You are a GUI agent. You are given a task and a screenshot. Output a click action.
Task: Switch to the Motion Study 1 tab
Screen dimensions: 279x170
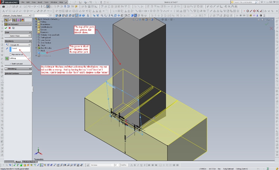29,162
